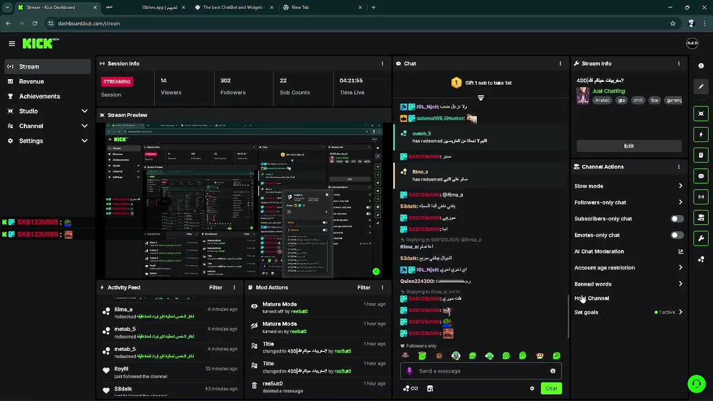Open the AI Chat Moderation external link icon
713x401 pixels.
click(x=680, y=251)
